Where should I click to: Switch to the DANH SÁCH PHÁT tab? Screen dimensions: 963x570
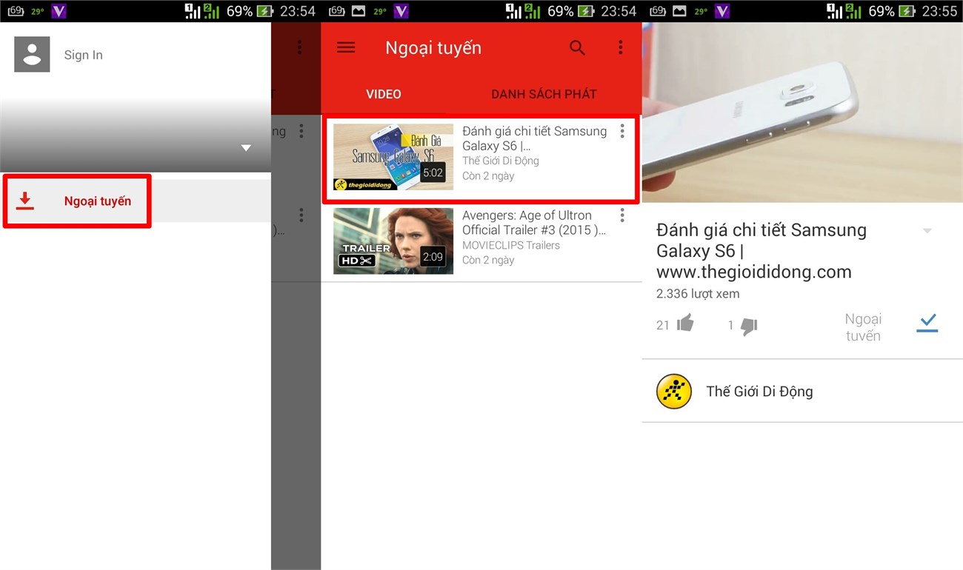544,94
